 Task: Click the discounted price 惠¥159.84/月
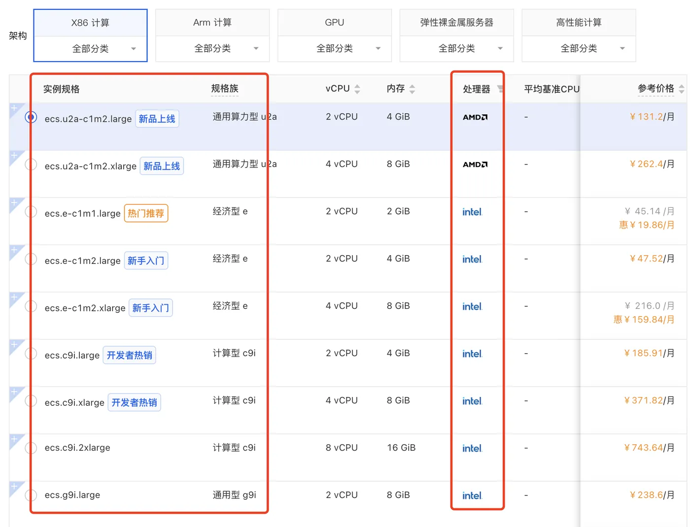(x=644, y=320)
